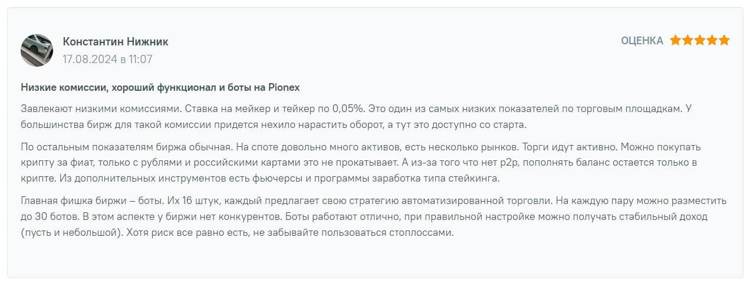Click the word Pionex in the title

click(284, 87)
